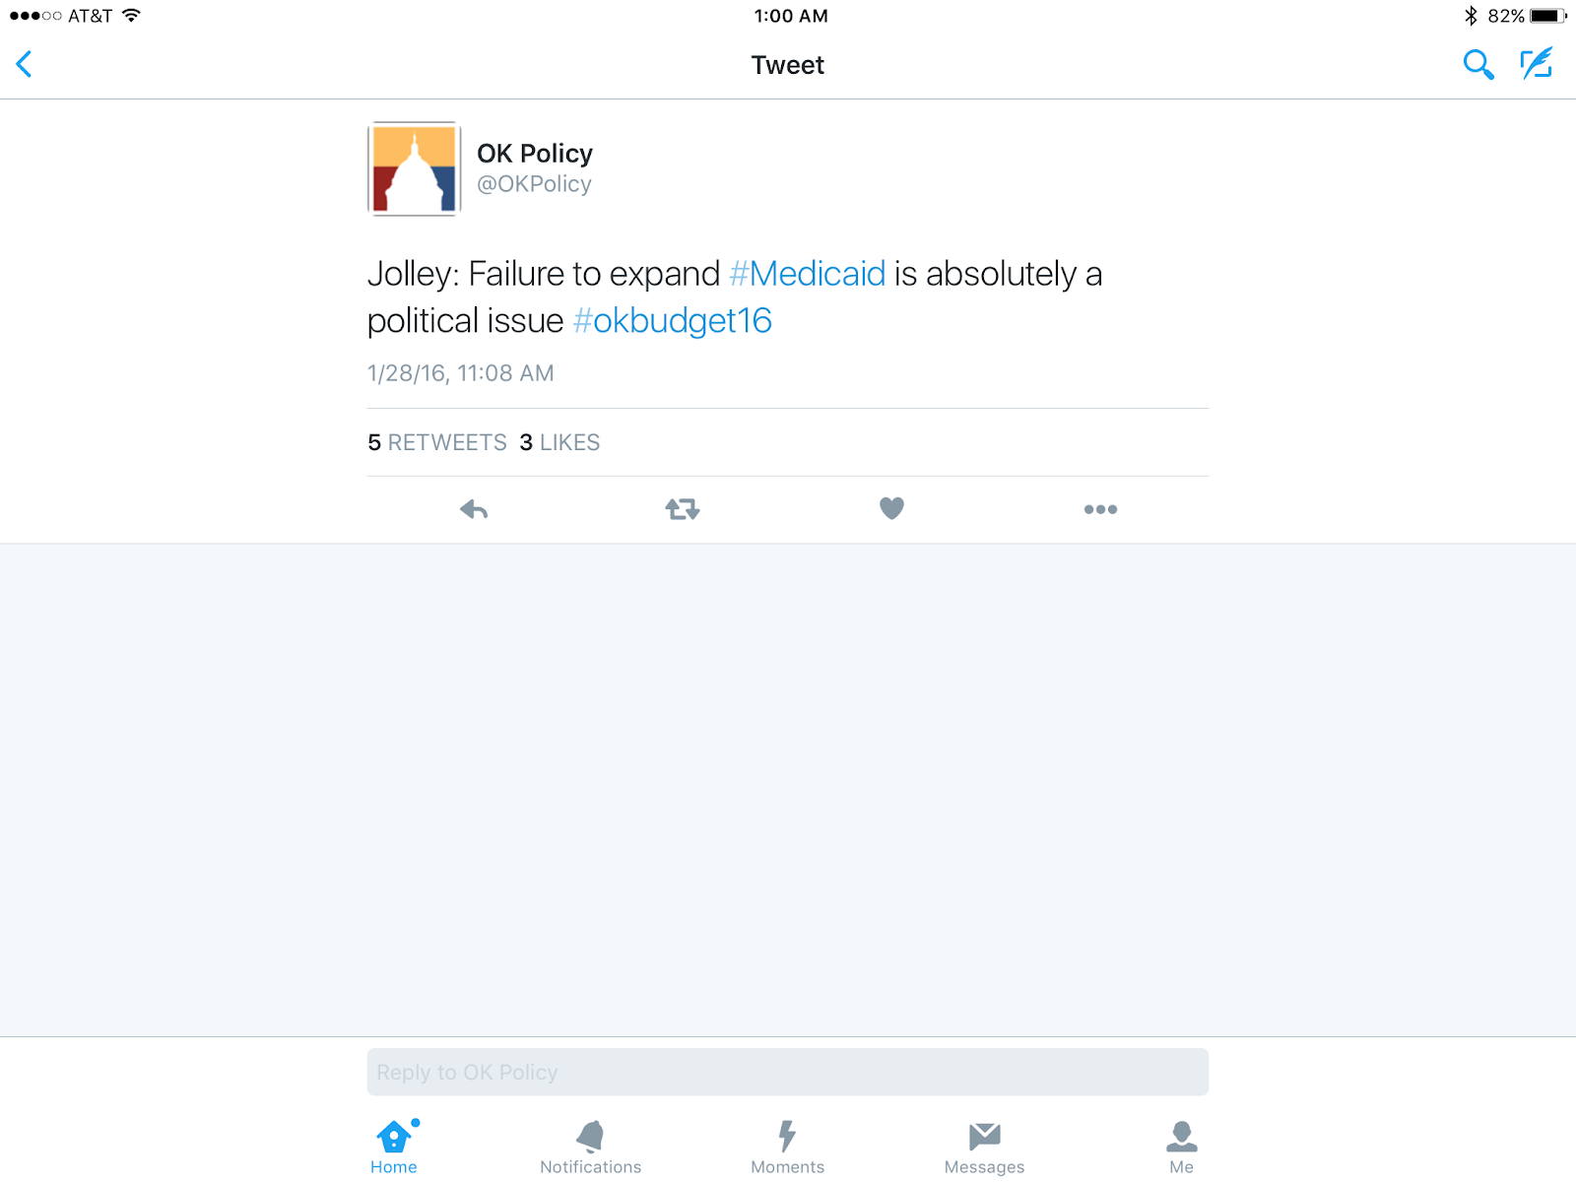Screen dimensions: 1576x1182
Task: Focus the Reply to OK Policy field
Action: point(788,1072)
